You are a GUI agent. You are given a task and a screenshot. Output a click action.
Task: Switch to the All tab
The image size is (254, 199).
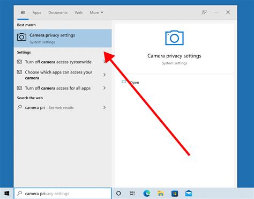23,12
